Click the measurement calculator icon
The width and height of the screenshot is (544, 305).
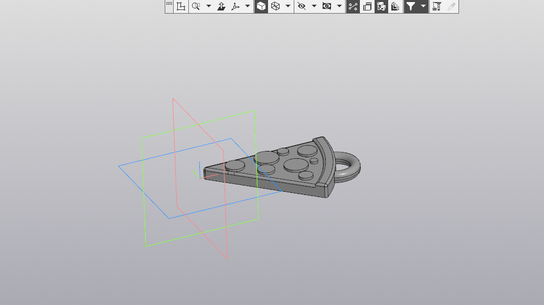pos(437,6)
